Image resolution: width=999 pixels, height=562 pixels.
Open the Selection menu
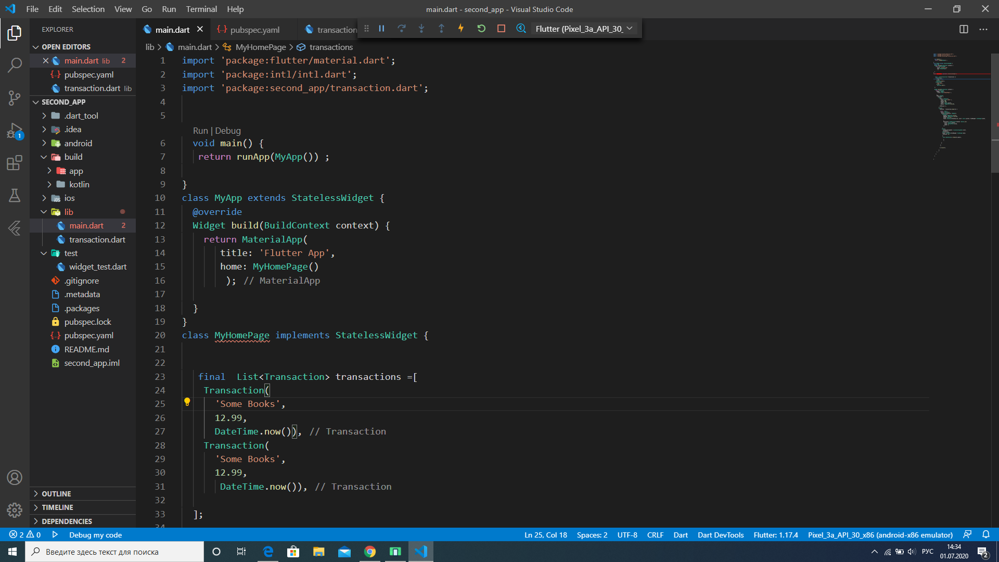pos(88,9)
